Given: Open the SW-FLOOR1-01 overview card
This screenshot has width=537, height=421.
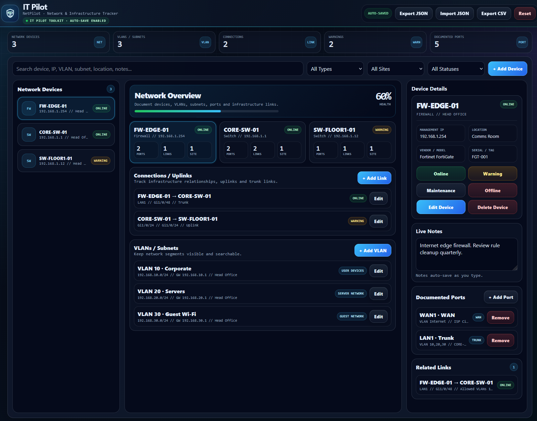Looking at the screenshot, I should click(x=352, y=142).
